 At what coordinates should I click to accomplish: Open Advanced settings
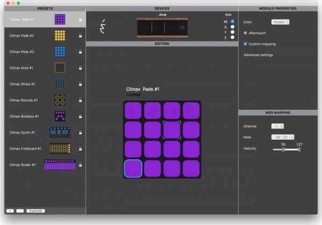point(259,55)
